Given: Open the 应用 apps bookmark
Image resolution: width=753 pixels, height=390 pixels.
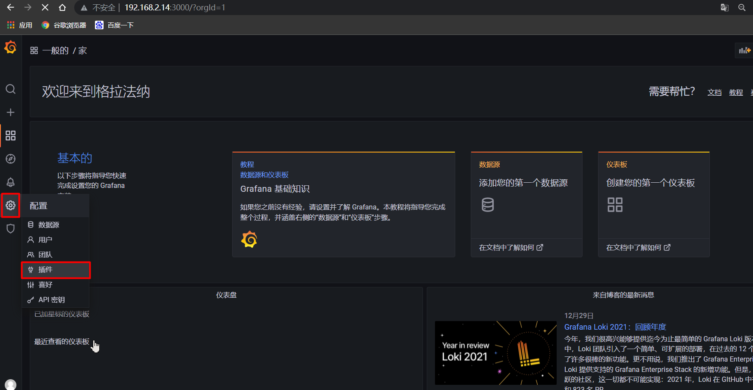Looking at the screenshot, I should (x=20, y=25).
